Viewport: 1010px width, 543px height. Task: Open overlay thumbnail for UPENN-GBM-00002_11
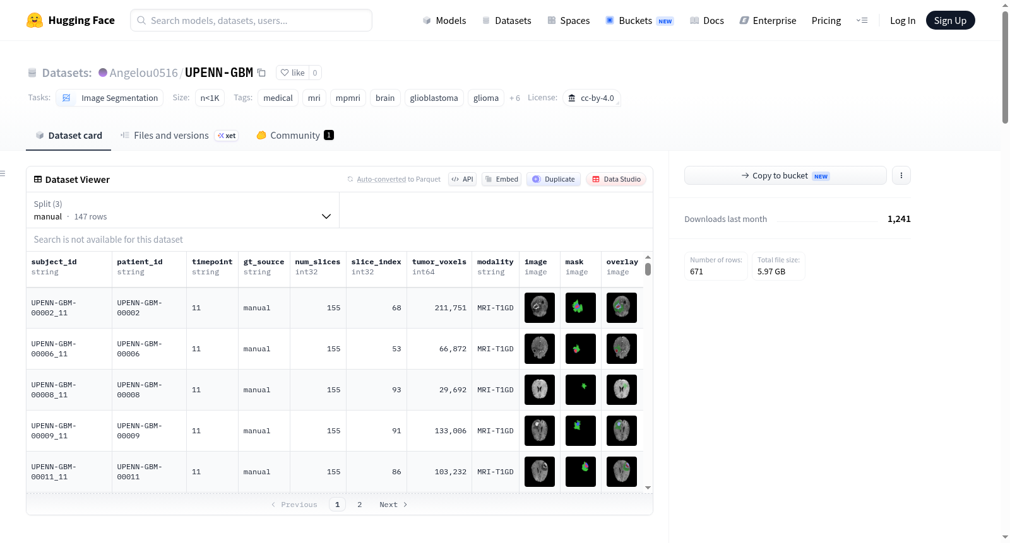click(x=622, y=308)
